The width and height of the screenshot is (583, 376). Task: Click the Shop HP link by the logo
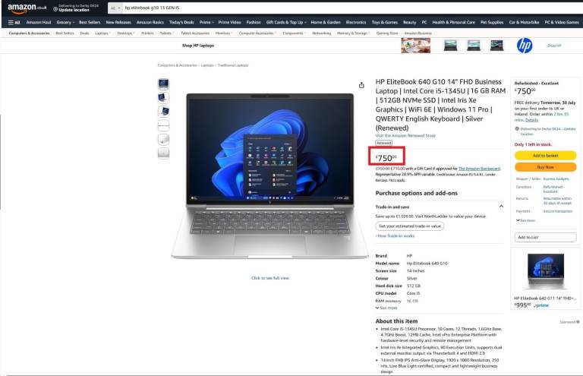click(554, 46)
